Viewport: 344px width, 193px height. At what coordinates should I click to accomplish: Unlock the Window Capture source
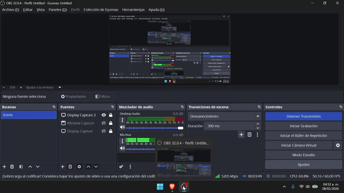coord(110,123)
